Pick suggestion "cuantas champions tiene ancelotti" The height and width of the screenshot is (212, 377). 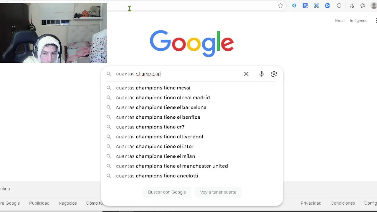[x=192, y=176]
